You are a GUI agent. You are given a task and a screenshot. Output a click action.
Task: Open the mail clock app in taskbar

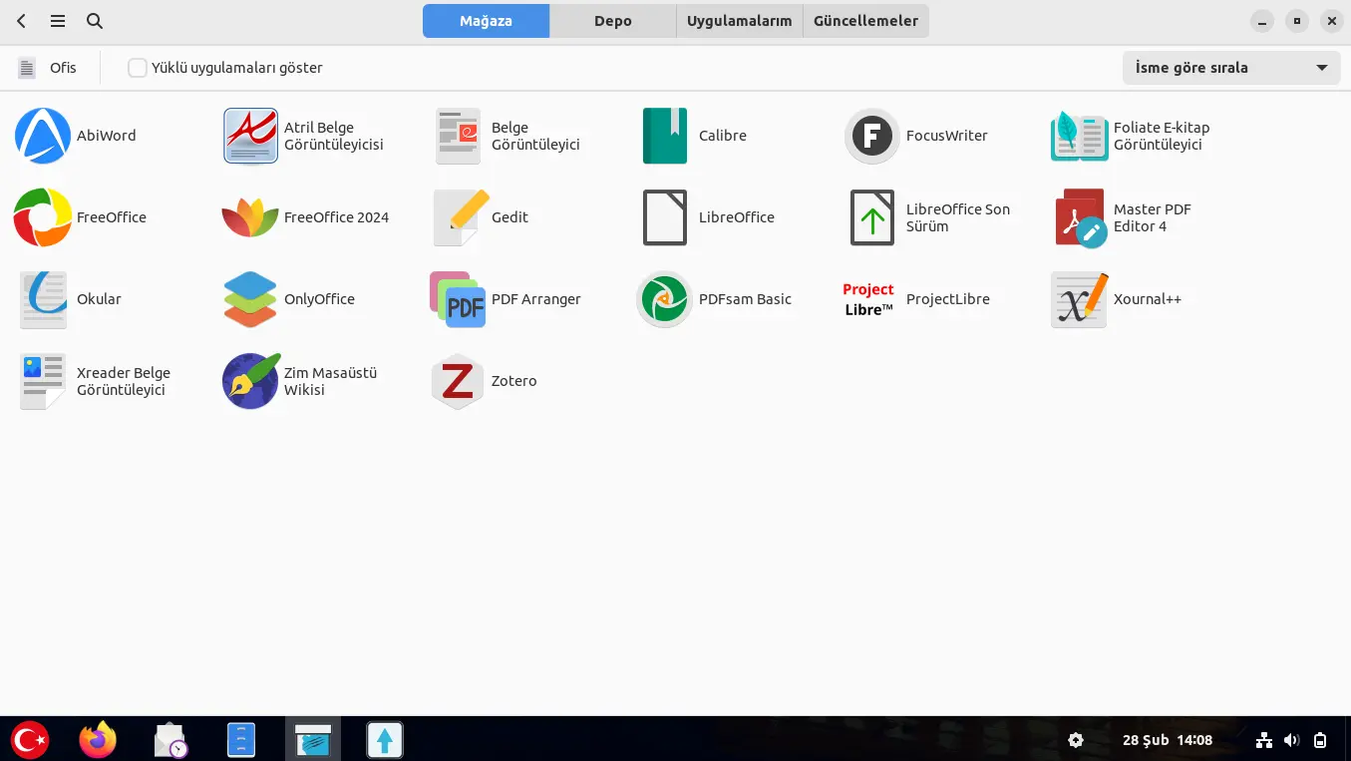[x=170, y=740]
